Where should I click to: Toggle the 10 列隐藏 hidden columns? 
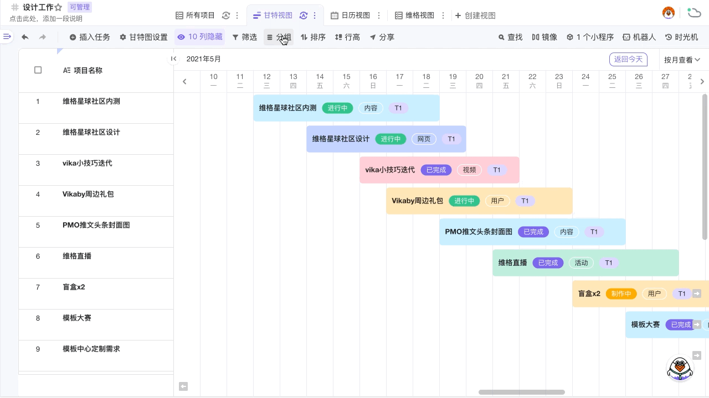point(200,37)
